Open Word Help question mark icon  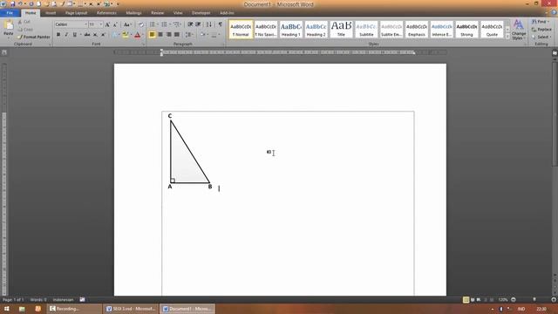pos(555,12)
